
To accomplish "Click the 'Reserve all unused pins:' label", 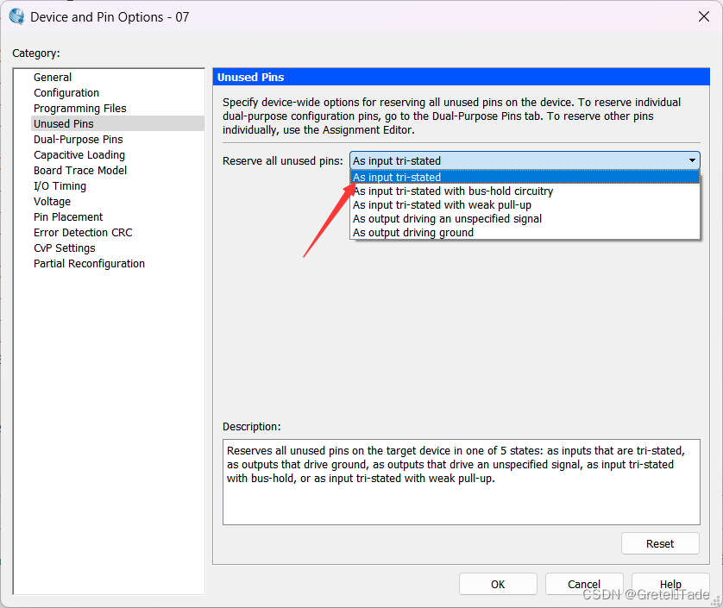I will (x=283, y=161).
